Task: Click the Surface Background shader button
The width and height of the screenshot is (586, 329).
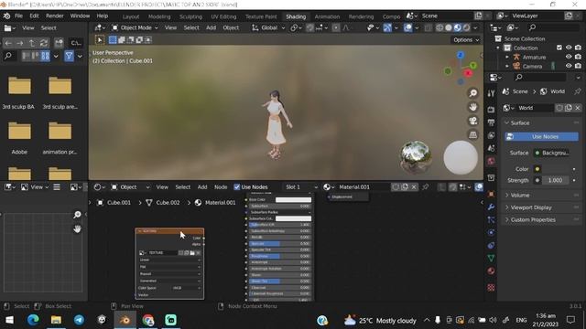Action: (x=551, y=153)
